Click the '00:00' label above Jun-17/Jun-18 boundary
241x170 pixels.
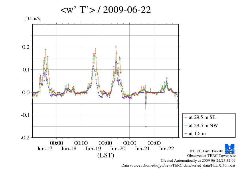[x=56, y=143]
